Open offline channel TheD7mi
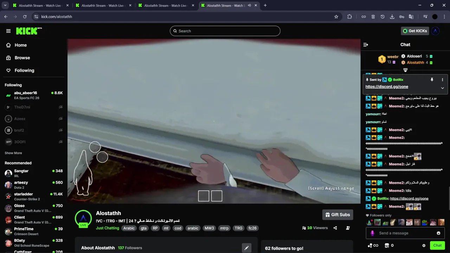 click(34, 107)
